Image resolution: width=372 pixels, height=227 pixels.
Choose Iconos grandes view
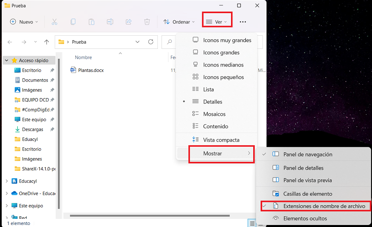coord(216,53)
